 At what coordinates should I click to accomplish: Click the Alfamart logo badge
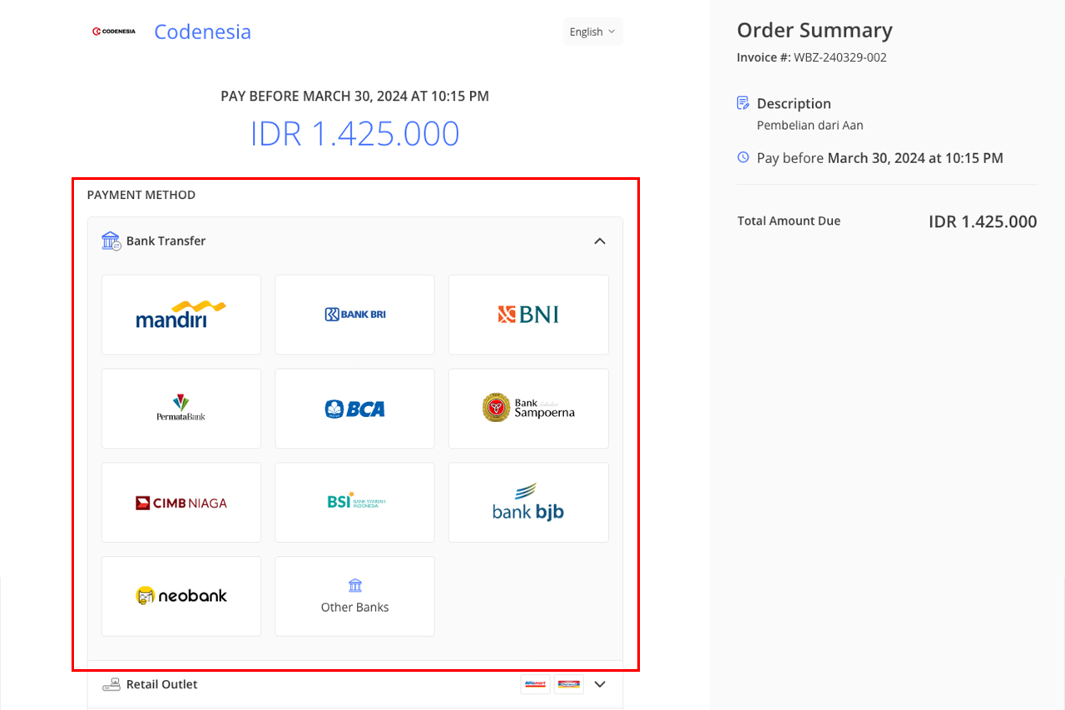tap(535, 684)
